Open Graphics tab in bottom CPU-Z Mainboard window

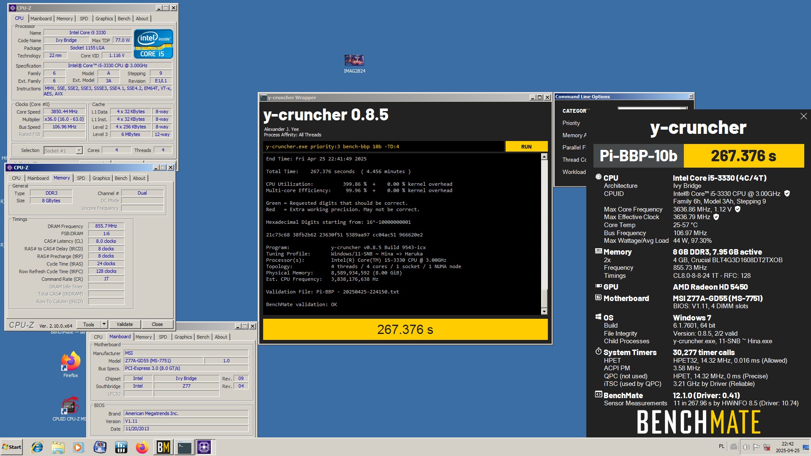(x=183, y=337)
